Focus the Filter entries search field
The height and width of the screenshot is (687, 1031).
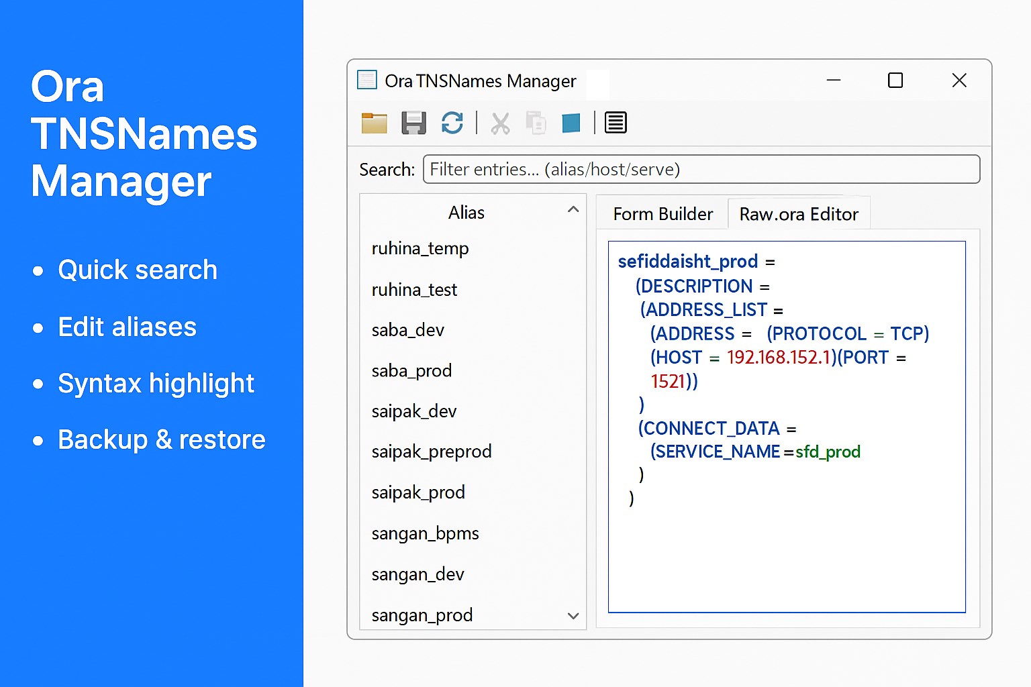click(x=701, y=169)
